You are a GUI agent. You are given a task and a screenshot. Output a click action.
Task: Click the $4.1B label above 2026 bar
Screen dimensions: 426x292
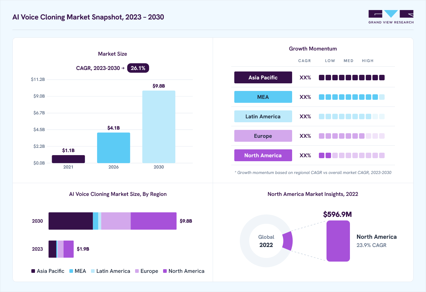113,128
